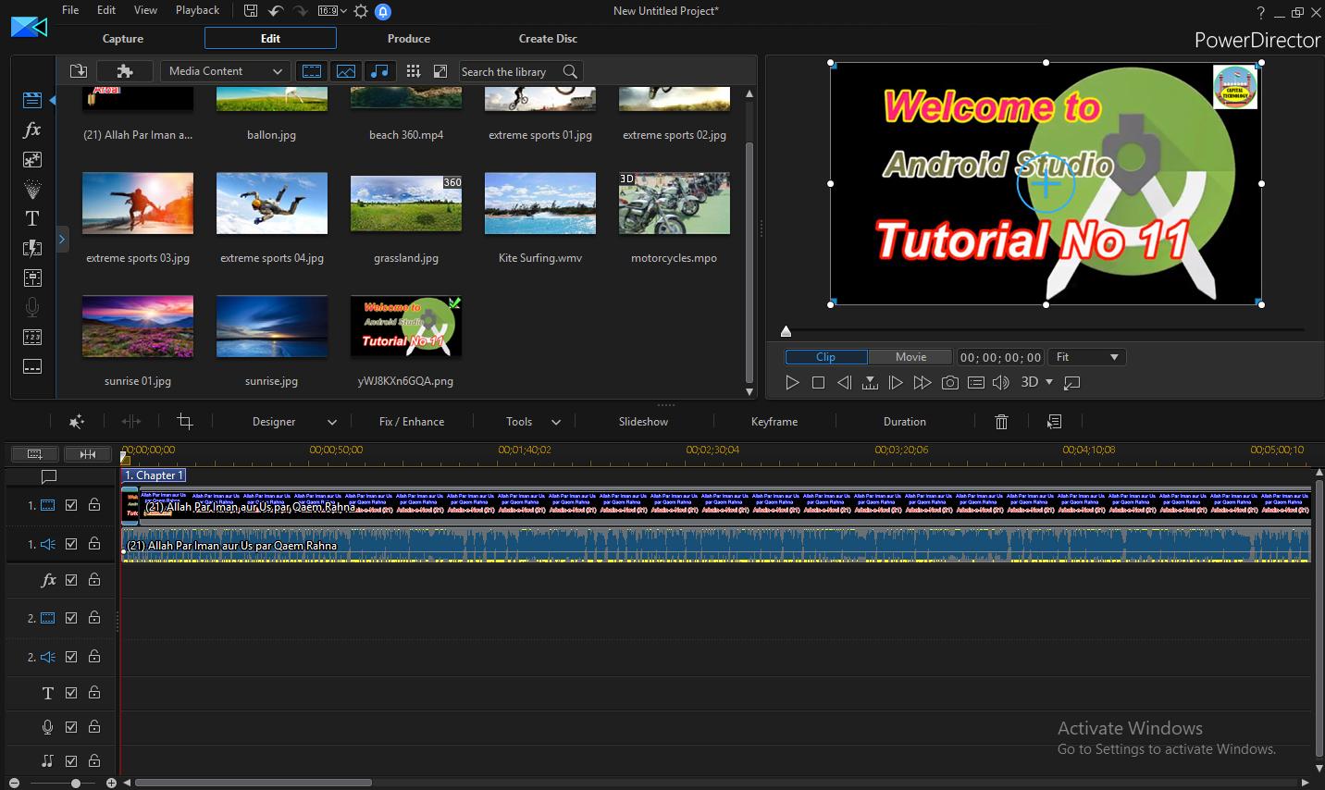Switch to the Capture tab
1325x790 pixels.
point(123,39)
